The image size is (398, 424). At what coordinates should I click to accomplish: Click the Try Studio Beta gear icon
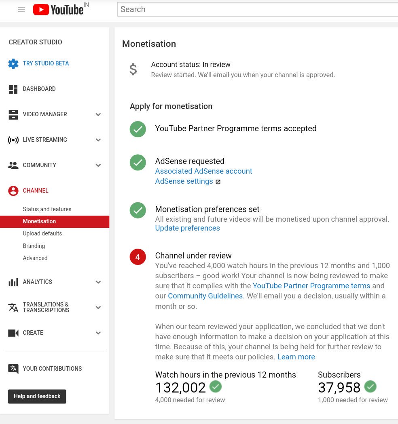point(13,63)
